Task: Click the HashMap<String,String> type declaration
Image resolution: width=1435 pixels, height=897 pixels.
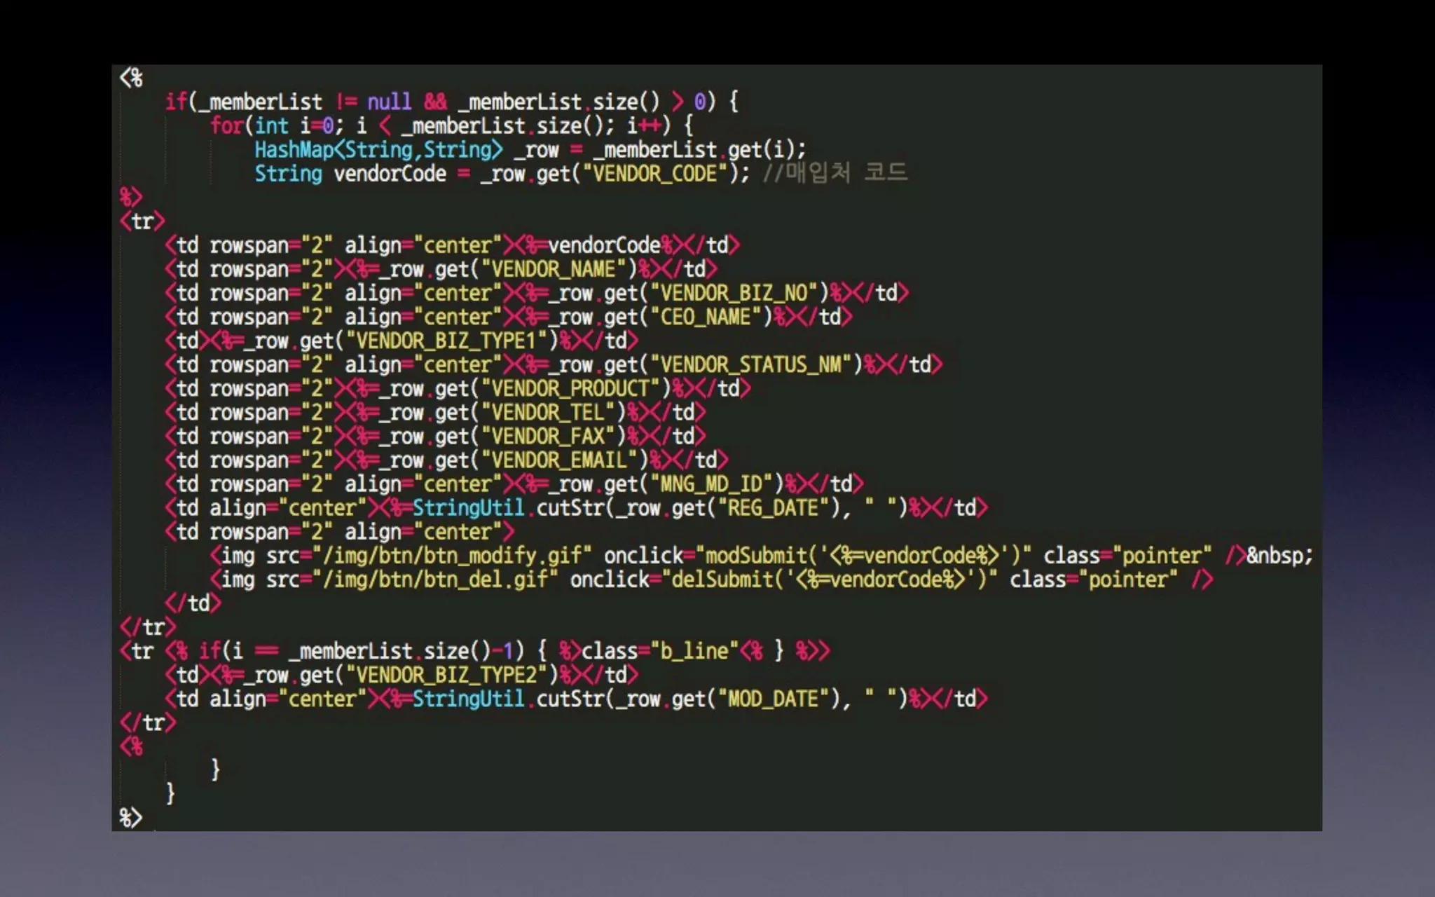Action: click(x=378, y=150)
